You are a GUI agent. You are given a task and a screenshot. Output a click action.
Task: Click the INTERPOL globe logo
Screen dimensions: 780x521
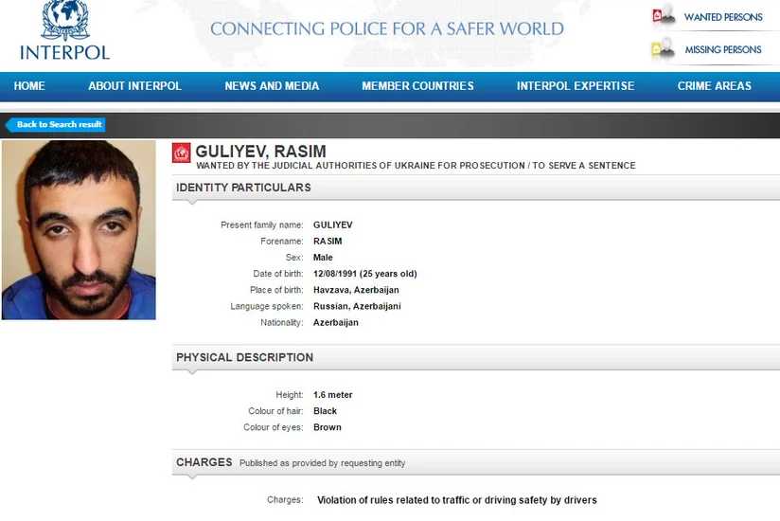[x=65, y=20]
